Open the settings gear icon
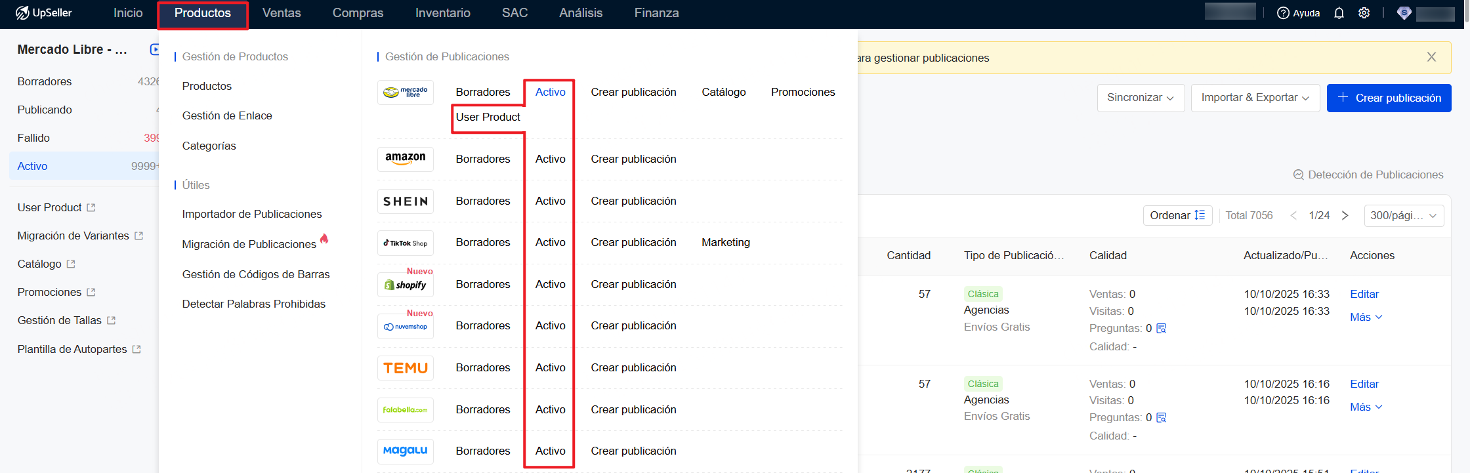 [x=1364, y=13]
